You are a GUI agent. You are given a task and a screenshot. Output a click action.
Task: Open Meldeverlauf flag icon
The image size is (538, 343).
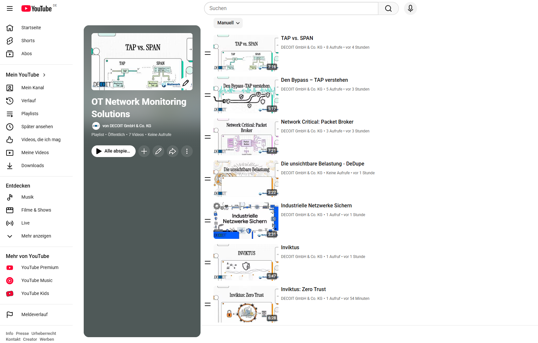[10, 314]
